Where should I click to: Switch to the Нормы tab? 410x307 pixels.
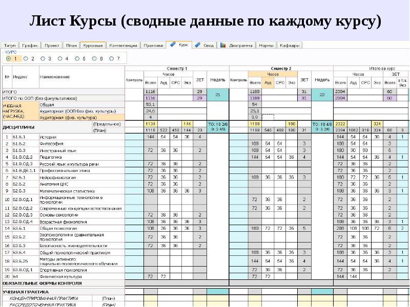266,46
